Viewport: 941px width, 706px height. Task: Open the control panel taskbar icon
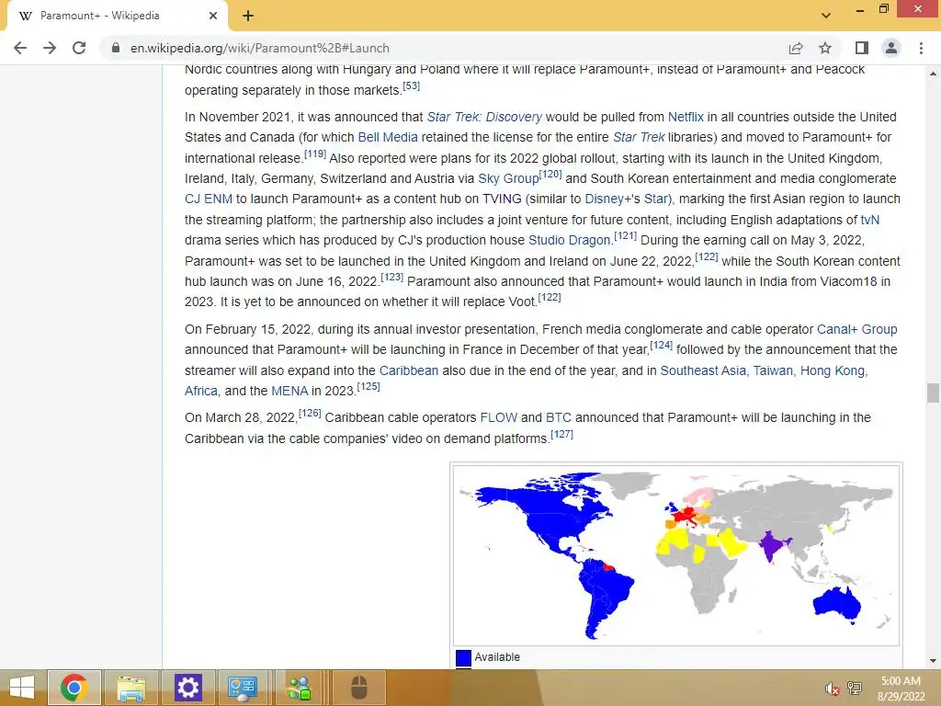[243, 688]
